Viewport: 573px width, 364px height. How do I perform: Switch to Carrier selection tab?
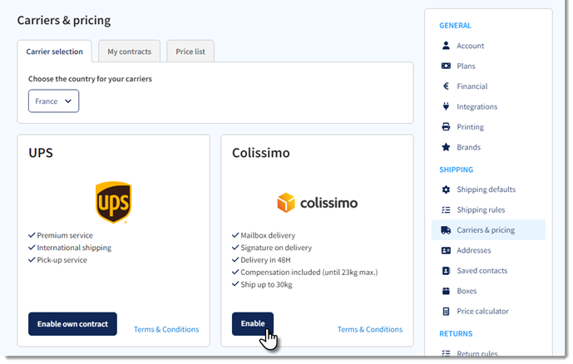[x=54, y=52]
